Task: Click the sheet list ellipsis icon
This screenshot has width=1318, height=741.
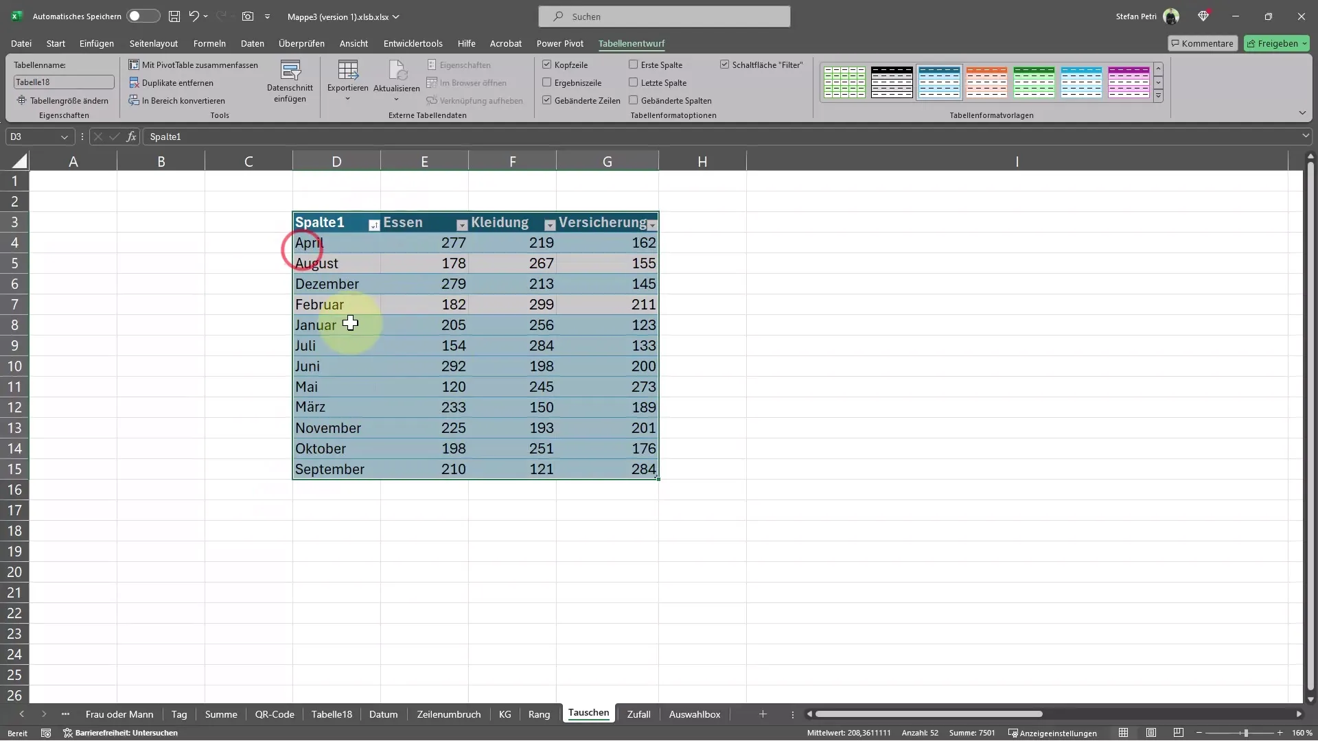Action: (x=65, y=714)
